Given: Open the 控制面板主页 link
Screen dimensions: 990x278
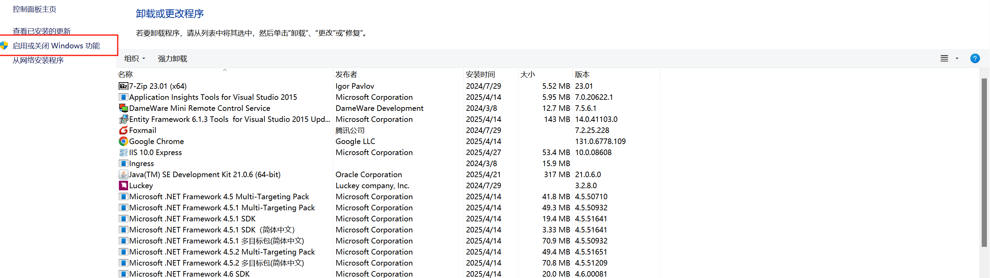Looking at the screenshot, I should pyautogui.click(x=35, y=9).
